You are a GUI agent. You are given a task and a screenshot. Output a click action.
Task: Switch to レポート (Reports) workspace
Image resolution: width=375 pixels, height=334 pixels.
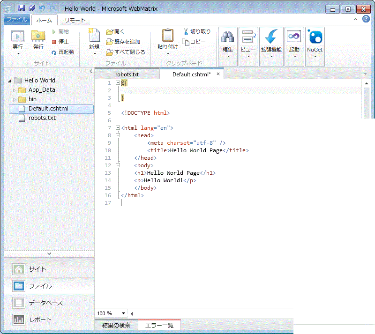point(49,319)
